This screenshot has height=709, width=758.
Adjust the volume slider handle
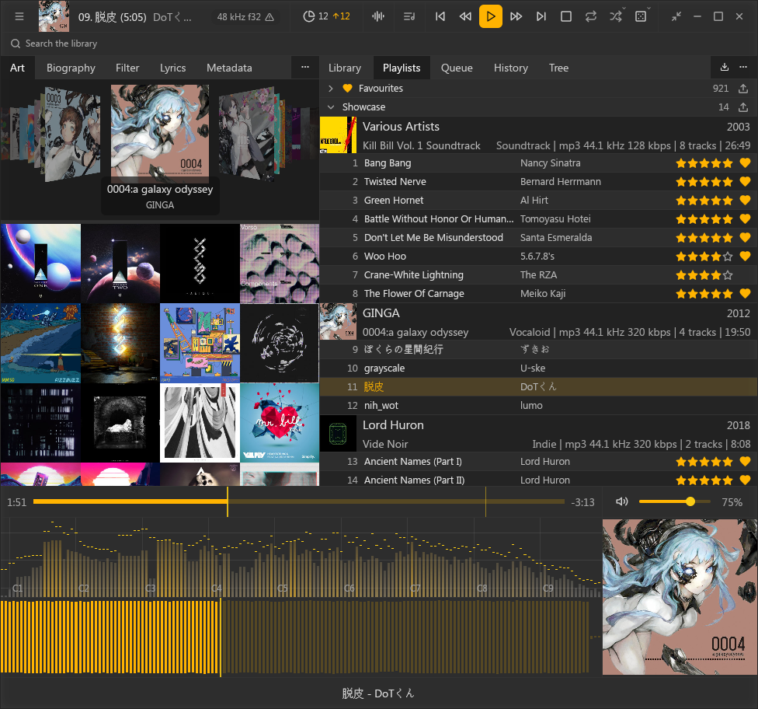(690, 502)
